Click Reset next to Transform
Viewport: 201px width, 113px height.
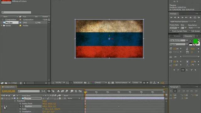click(x=45, y=101)
